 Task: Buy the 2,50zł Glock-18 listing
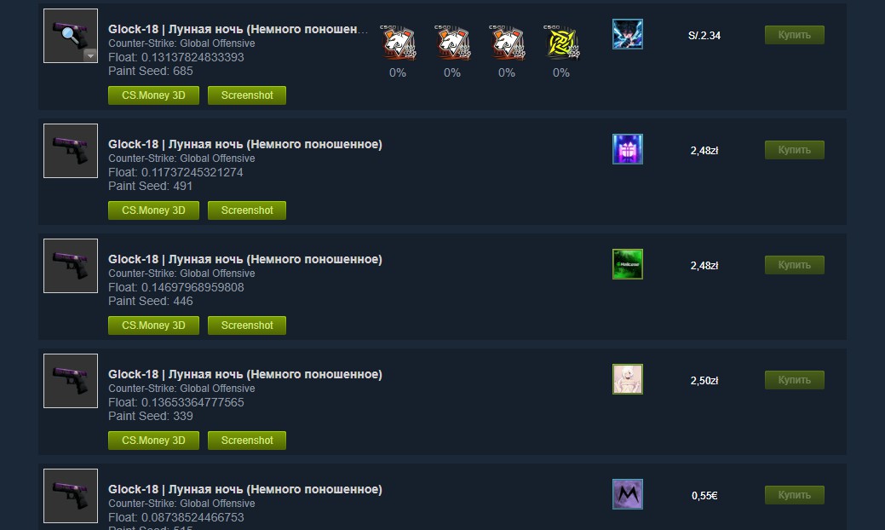(794, 380)
